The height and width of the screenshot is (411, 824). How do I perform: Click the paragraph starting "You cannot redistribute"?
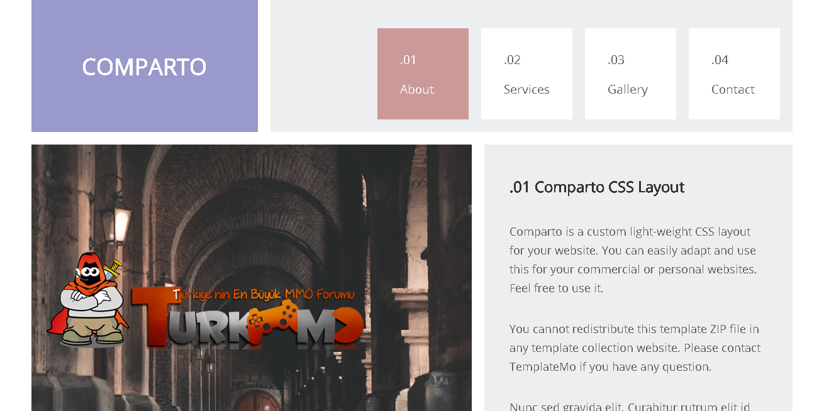click(635, 348)
